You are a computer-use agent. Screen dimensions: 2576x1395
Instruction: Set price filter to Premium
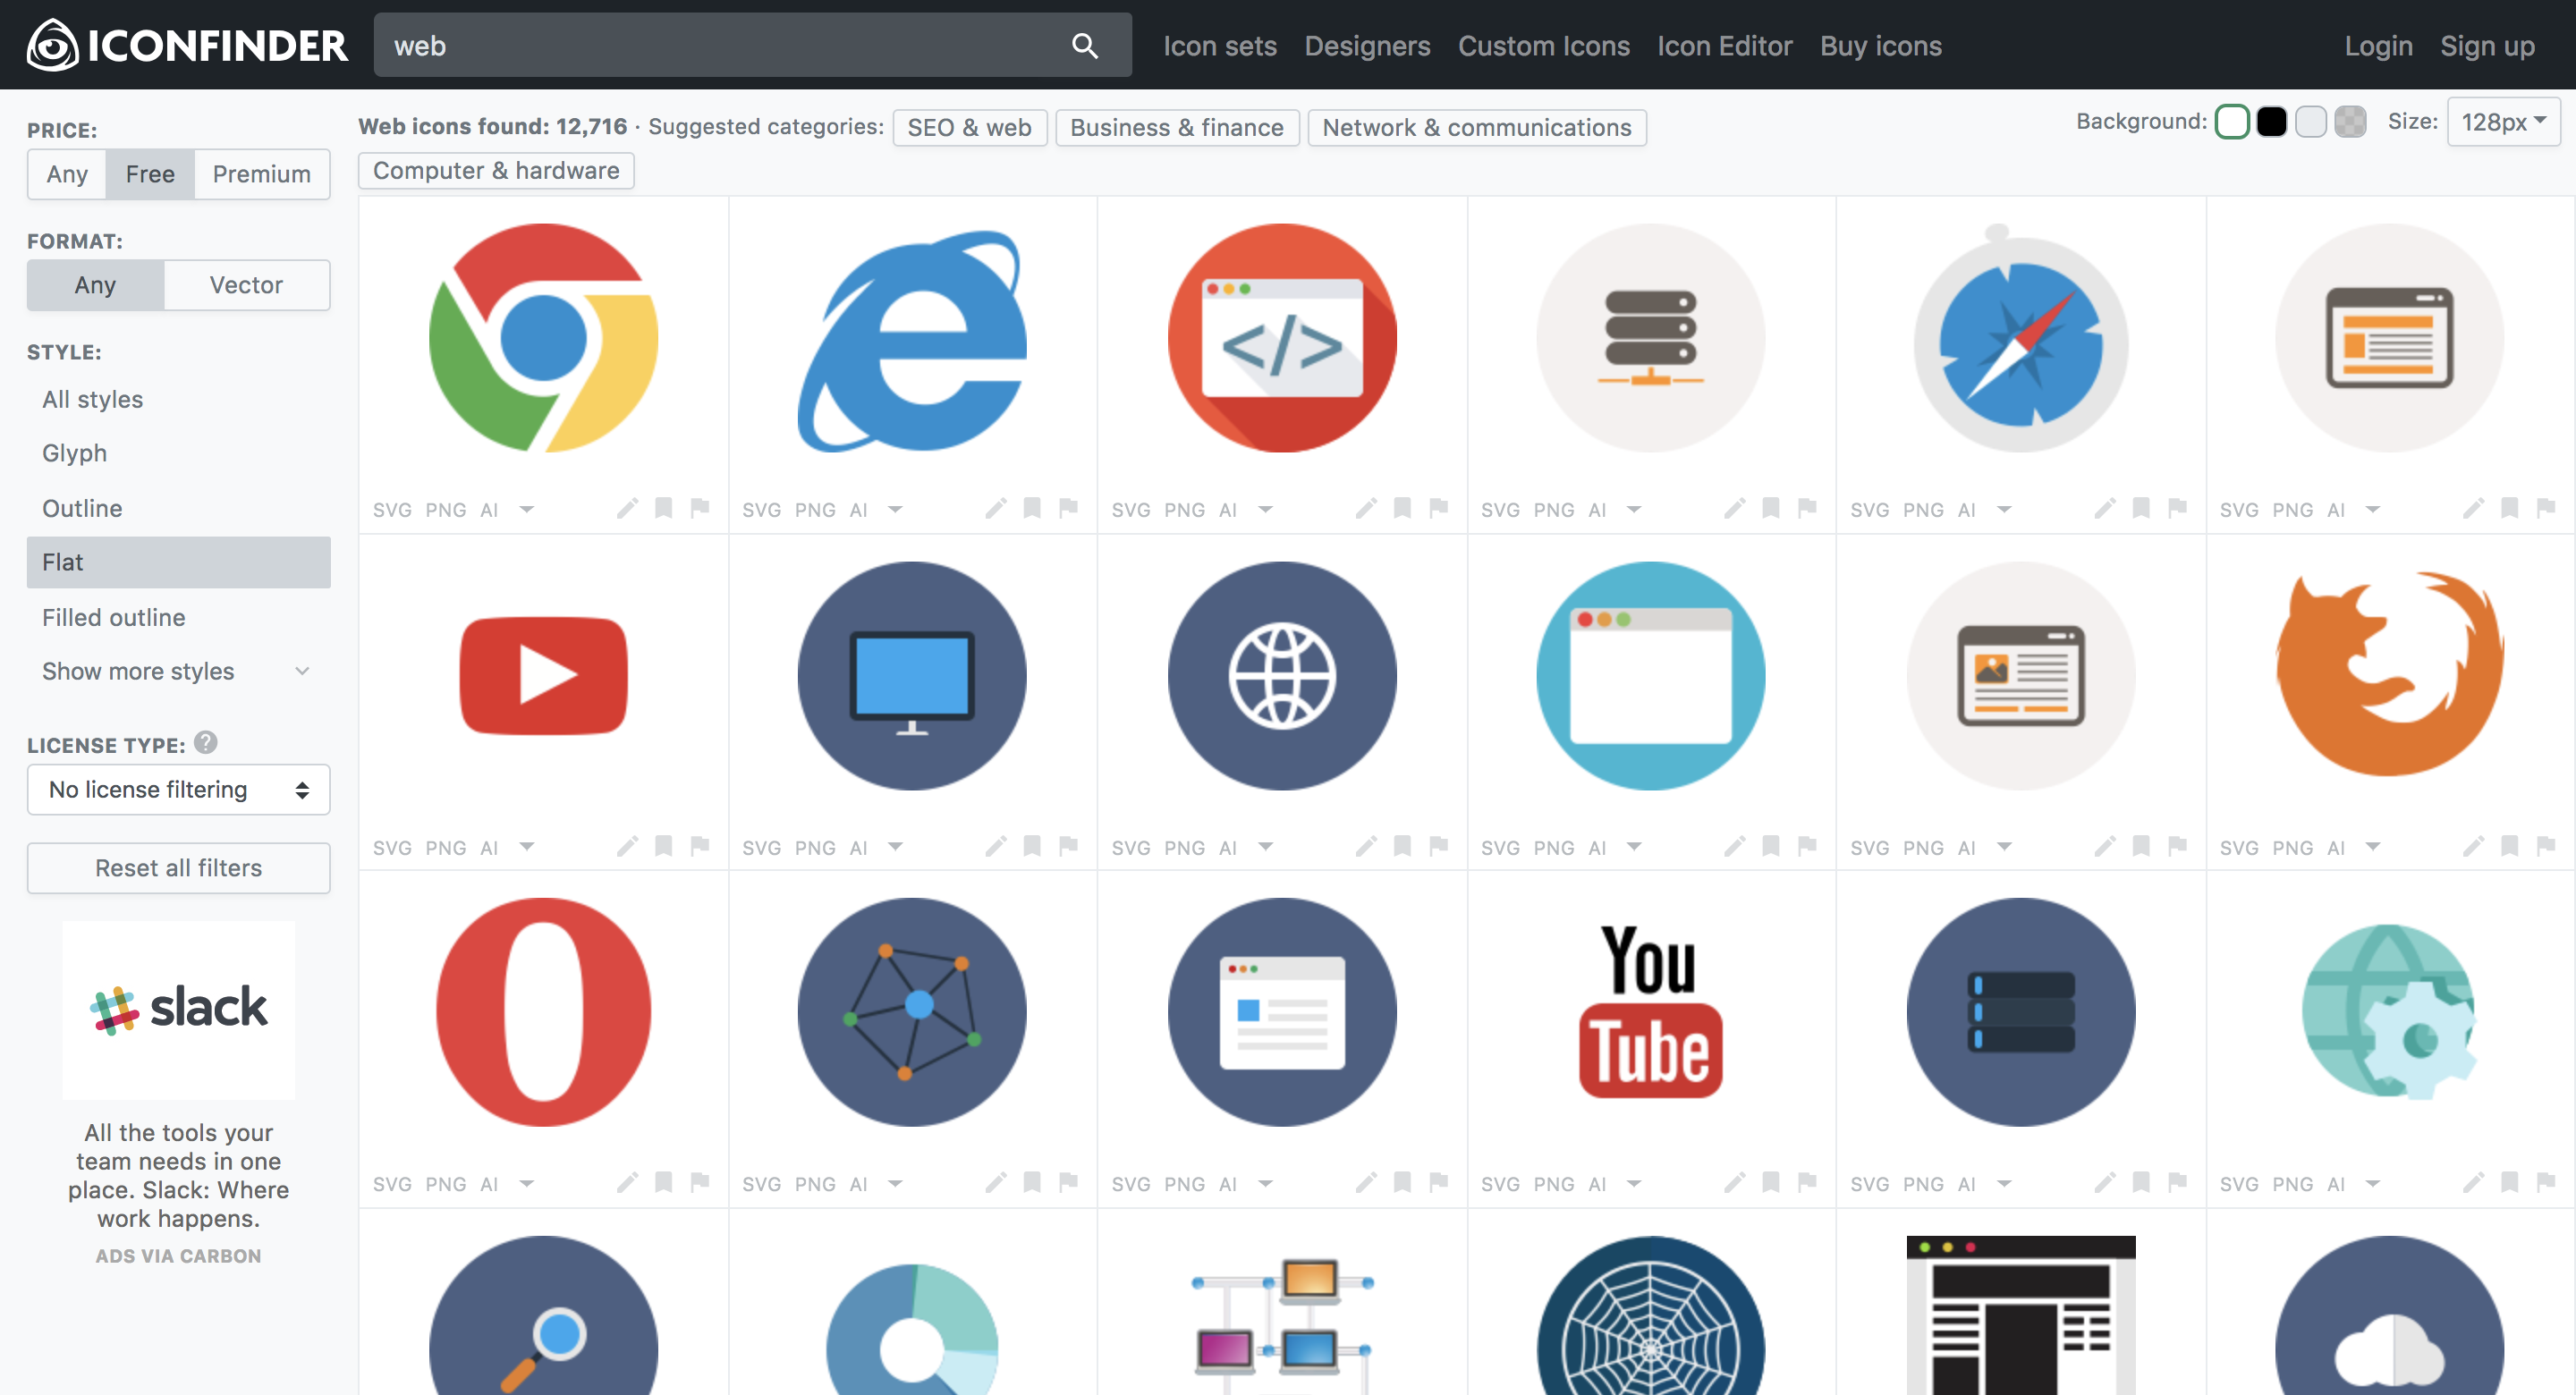coord(262,174)
